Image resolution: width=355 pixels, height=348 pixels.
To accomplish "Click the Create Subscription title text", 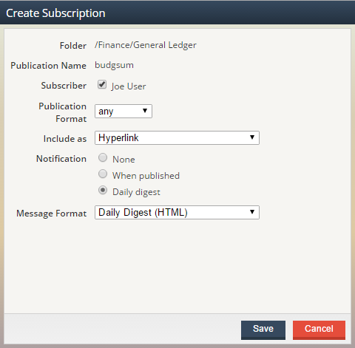I will (x=55, y=13).
